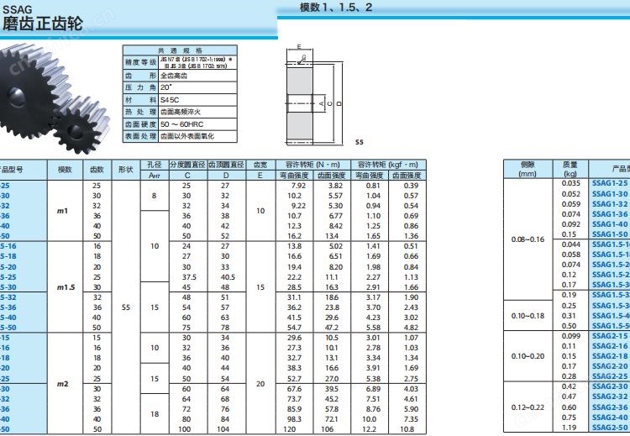The height and width of the screenshot is (436, 630).
Task: Open the SSAG2-16 product link
Action: point(609,345)
